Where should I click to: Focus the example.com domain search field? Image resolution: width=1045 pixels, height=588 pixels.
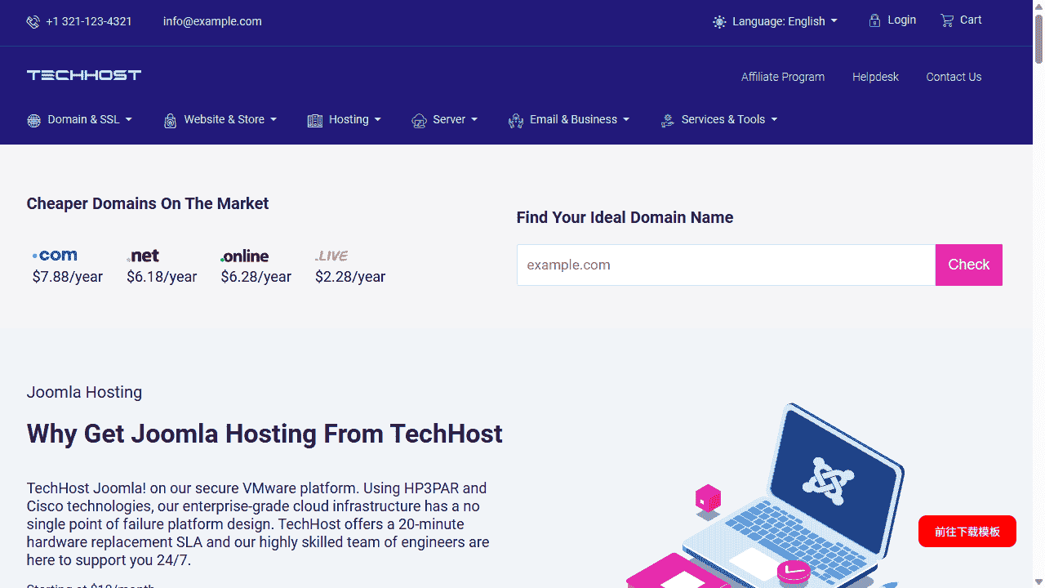[726, 265]
